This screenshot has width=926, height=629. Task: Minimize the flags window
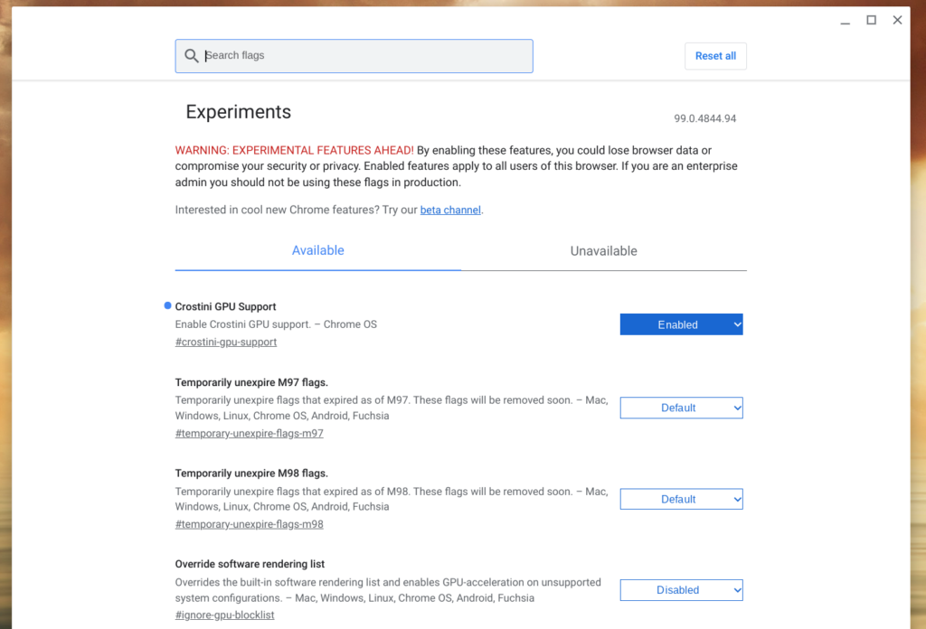[846, 21]
